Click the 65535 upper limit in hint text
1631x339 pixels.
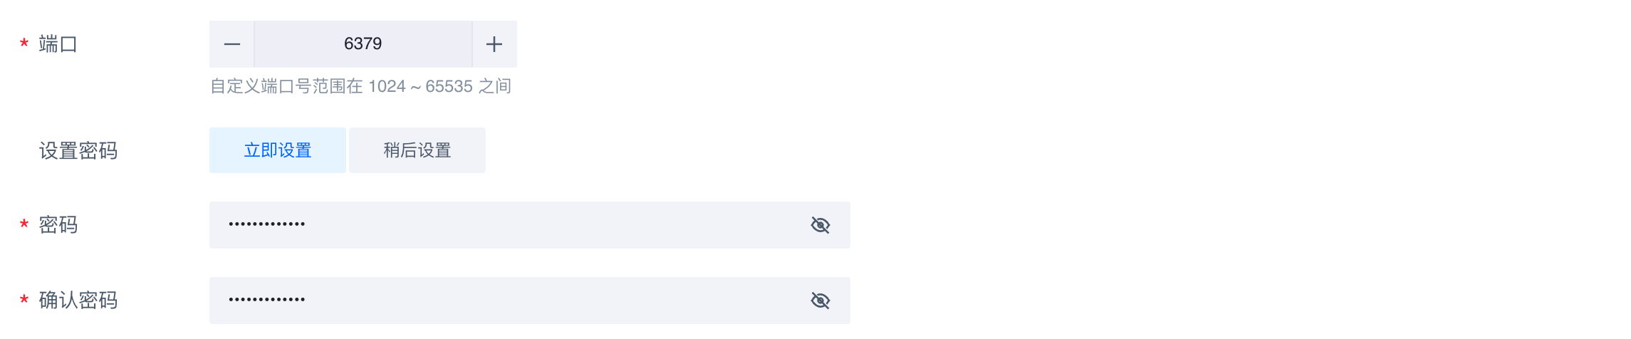point(449,86)
